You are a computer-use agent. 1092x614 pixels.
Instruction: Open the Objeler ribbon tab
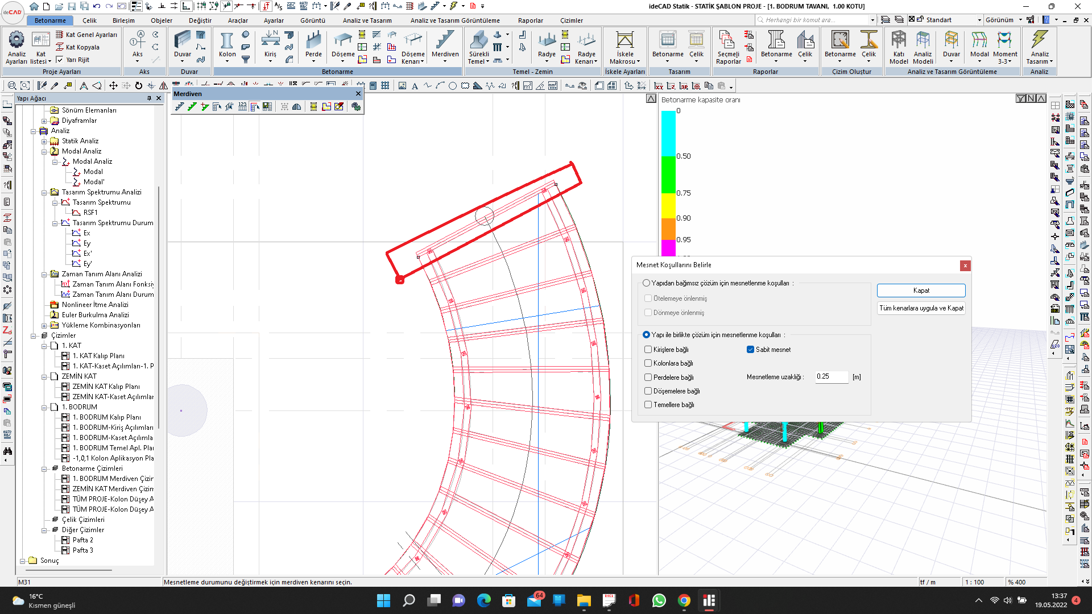click(162, 20)
